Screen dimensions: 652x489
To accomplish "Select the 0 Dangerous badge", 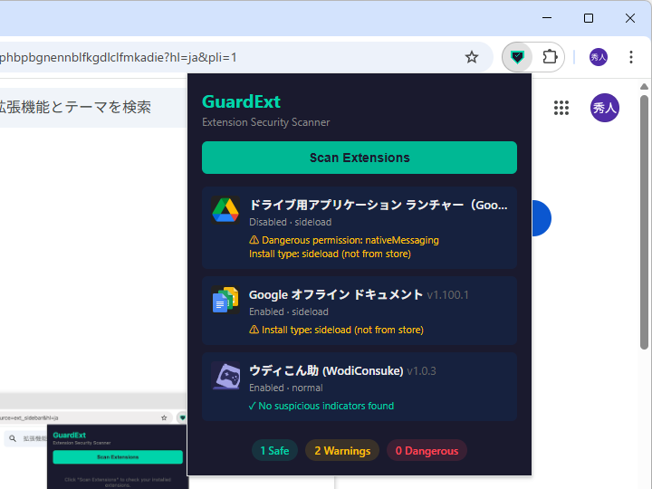I will pos(427,451).
